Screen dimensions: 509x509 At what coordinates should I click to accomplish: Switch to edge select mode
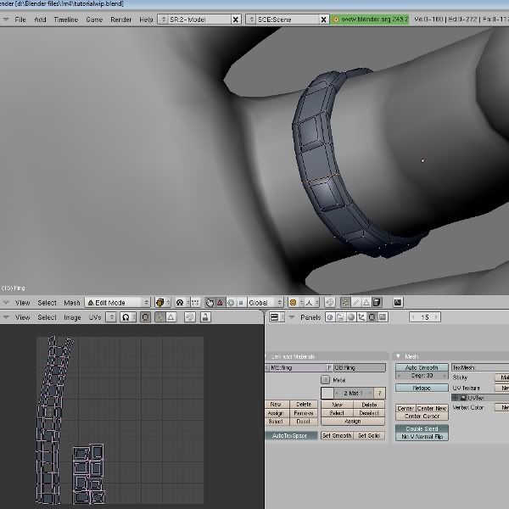356,303
